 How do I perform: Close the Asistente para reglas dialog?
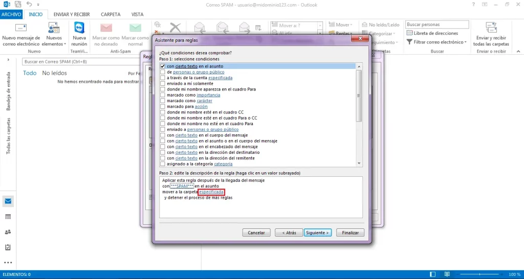click(360, 39)
